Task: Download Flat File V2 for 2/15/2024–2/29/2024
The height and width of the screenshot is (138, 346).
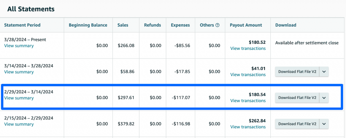Action: 297,124
